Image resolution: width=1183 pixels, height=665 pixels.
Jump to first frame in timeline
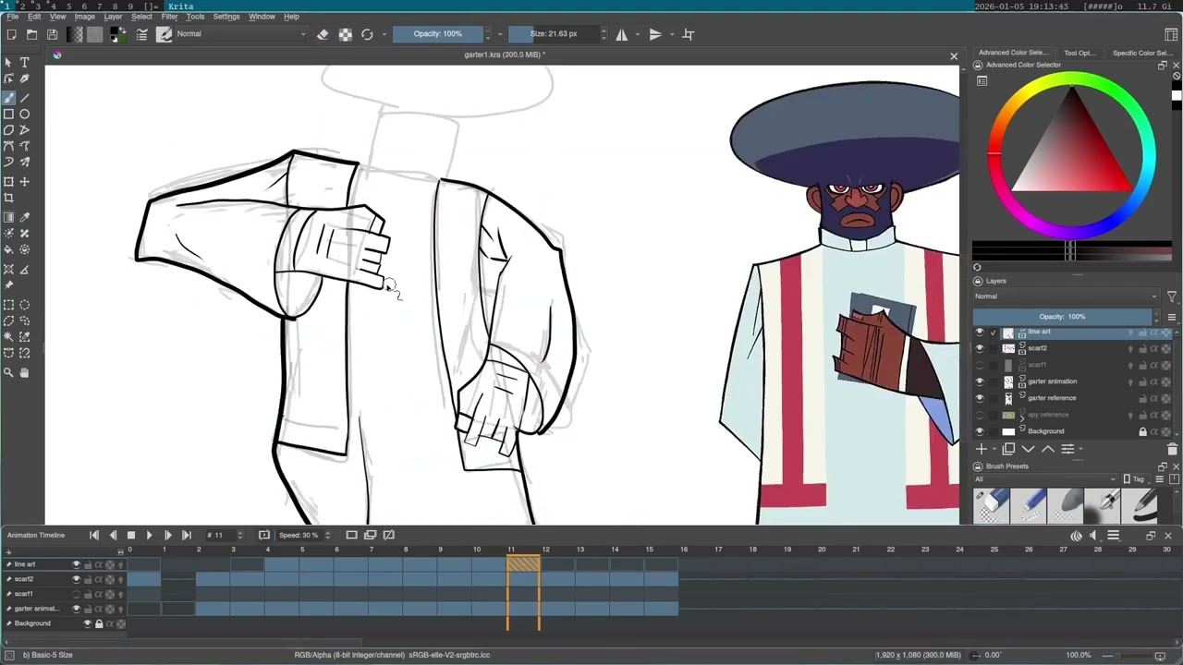(93, 535)
